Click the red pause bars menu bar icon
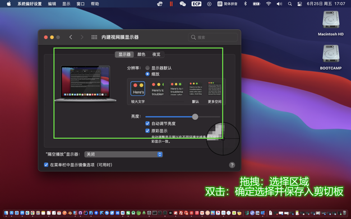351x219 pixels. 171,4
